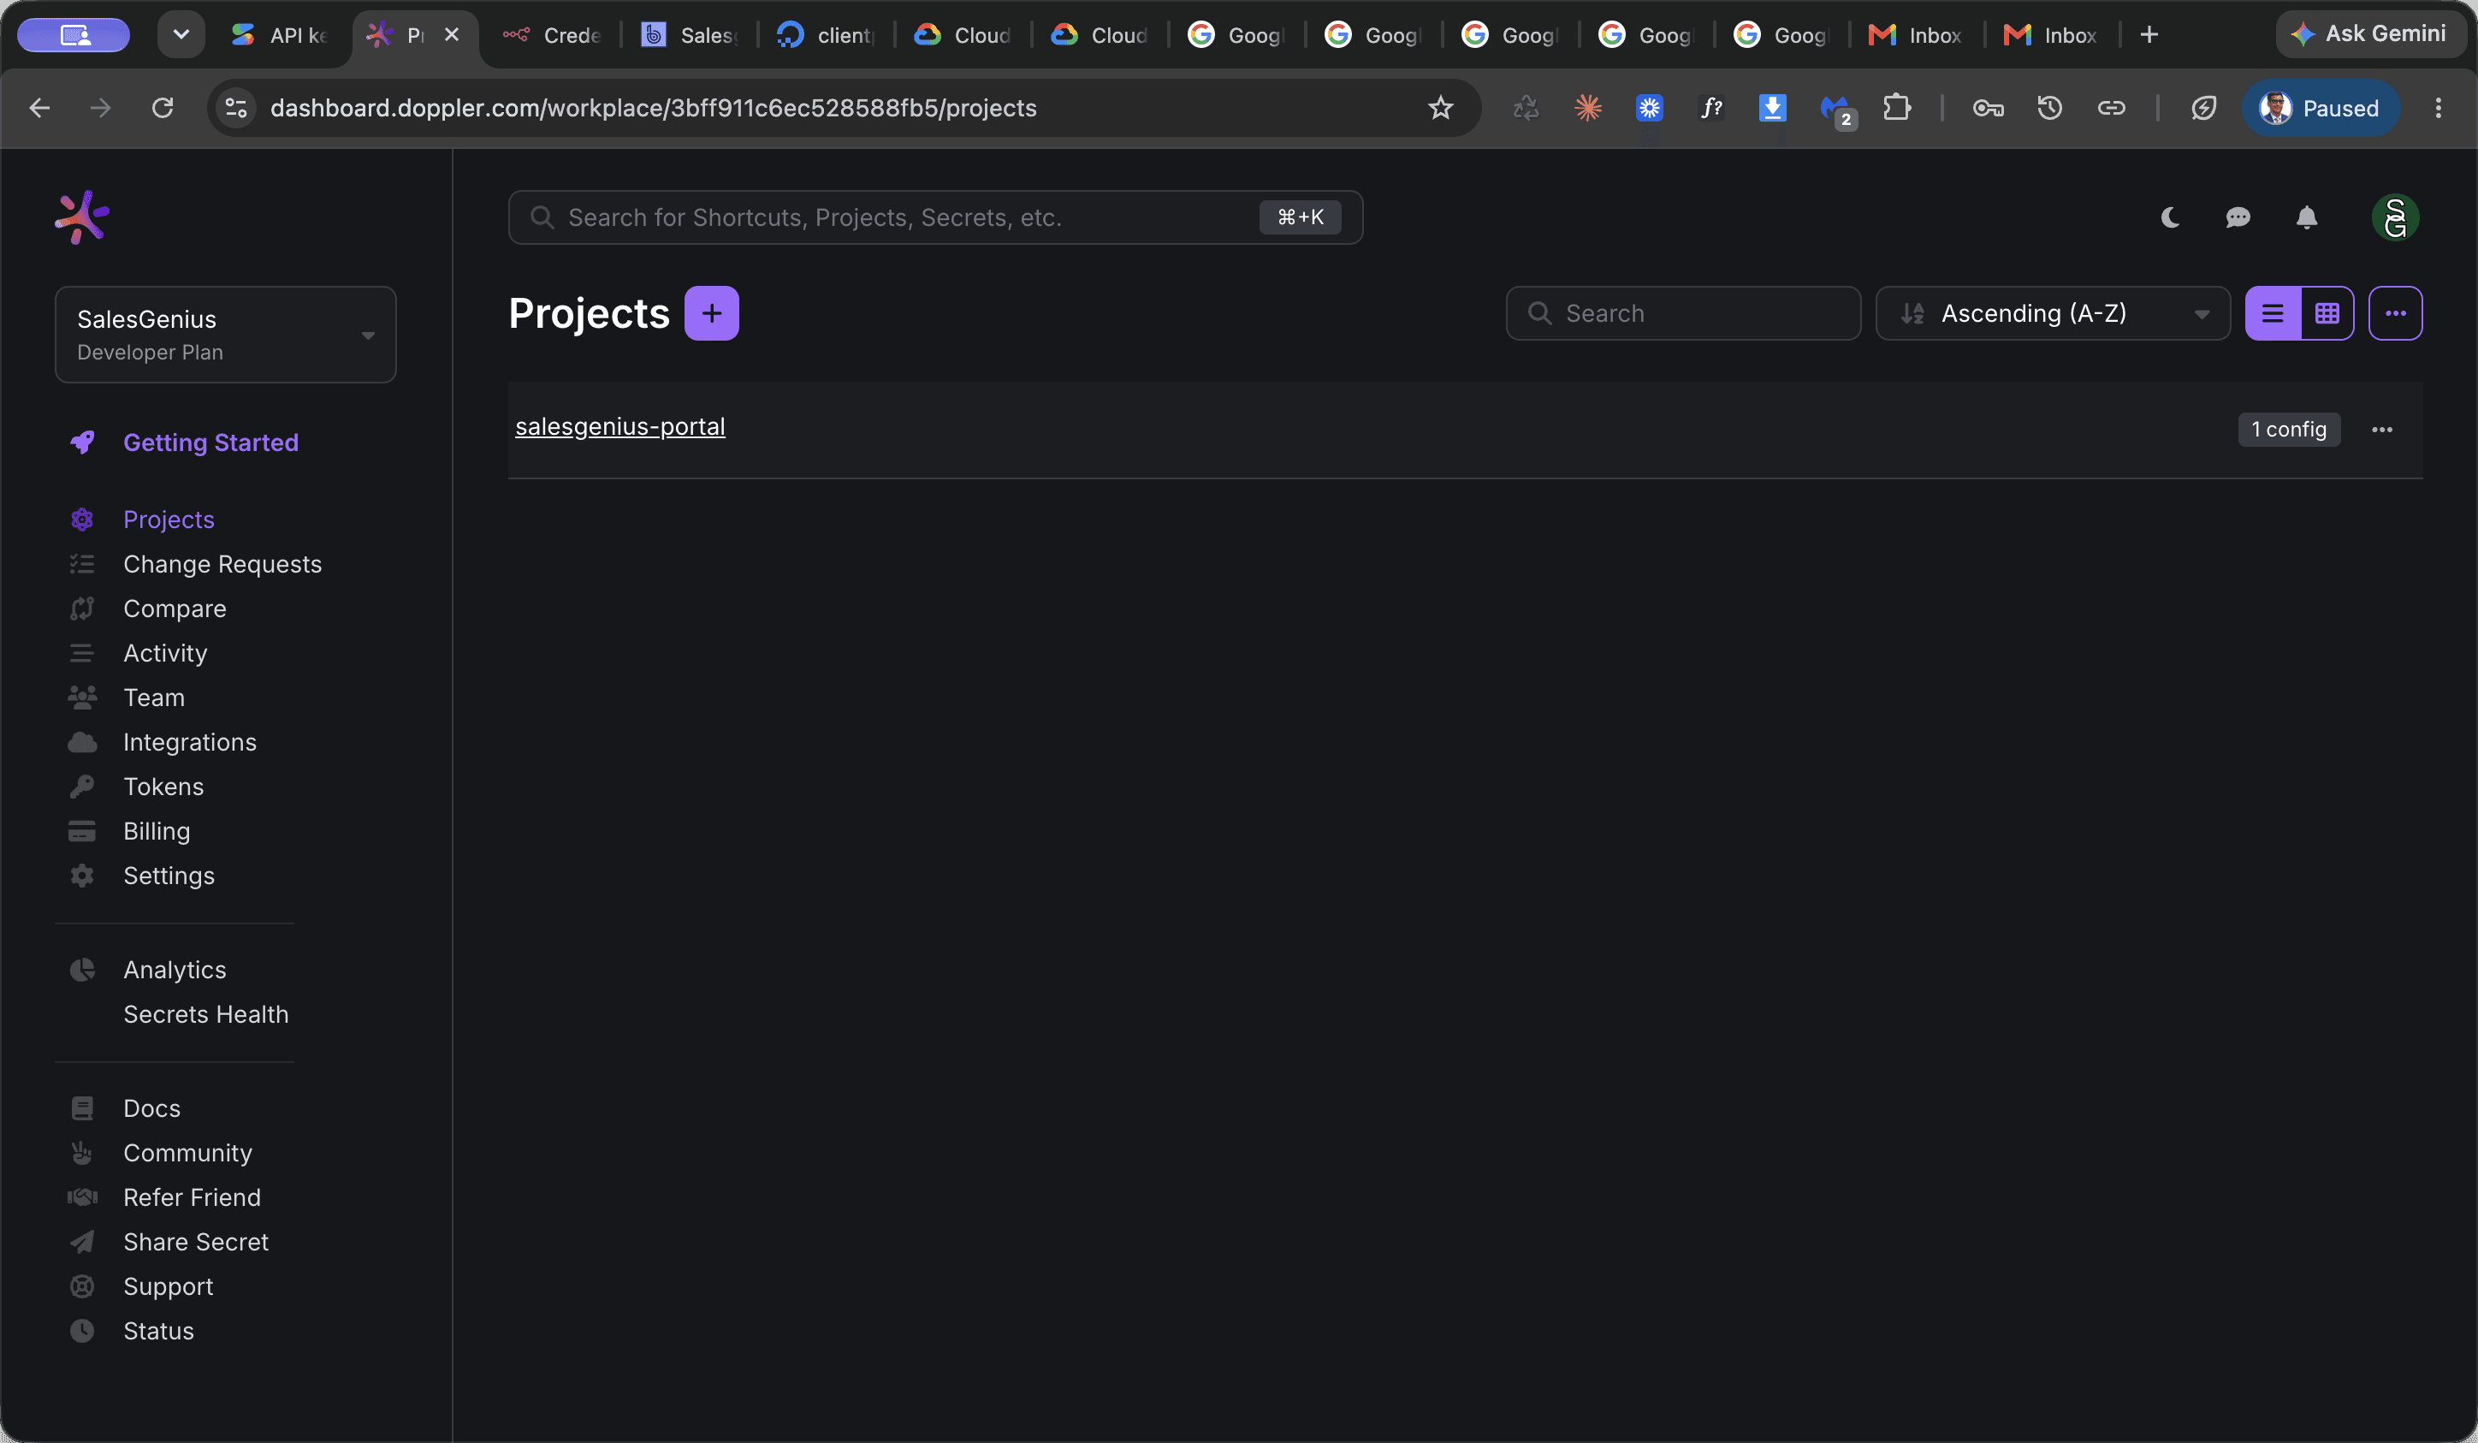Open Secrets Health page
The image size is (2478, 1443).
(x=205, y=1014)
